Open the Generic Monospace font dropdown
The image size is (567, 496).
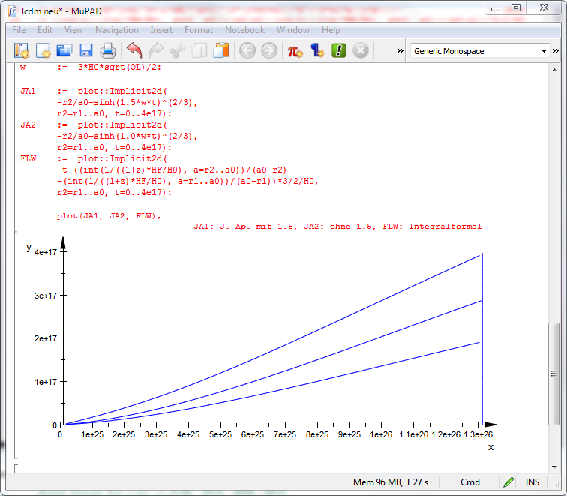pos(480,51)
